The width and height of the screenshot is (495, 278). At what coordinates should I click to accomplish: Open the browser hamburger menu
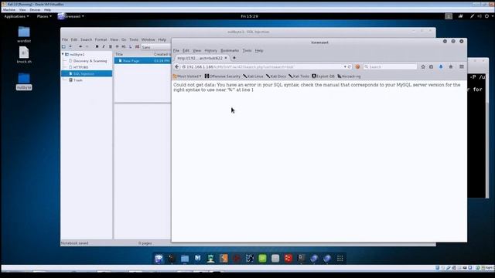coord(462,67)
